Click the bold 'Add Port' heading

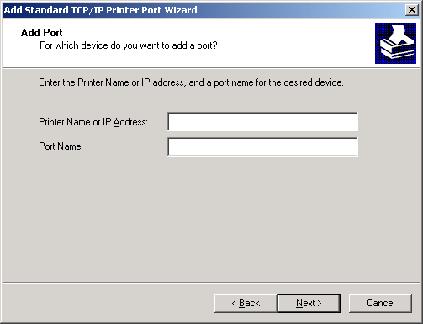coord(41,33)
